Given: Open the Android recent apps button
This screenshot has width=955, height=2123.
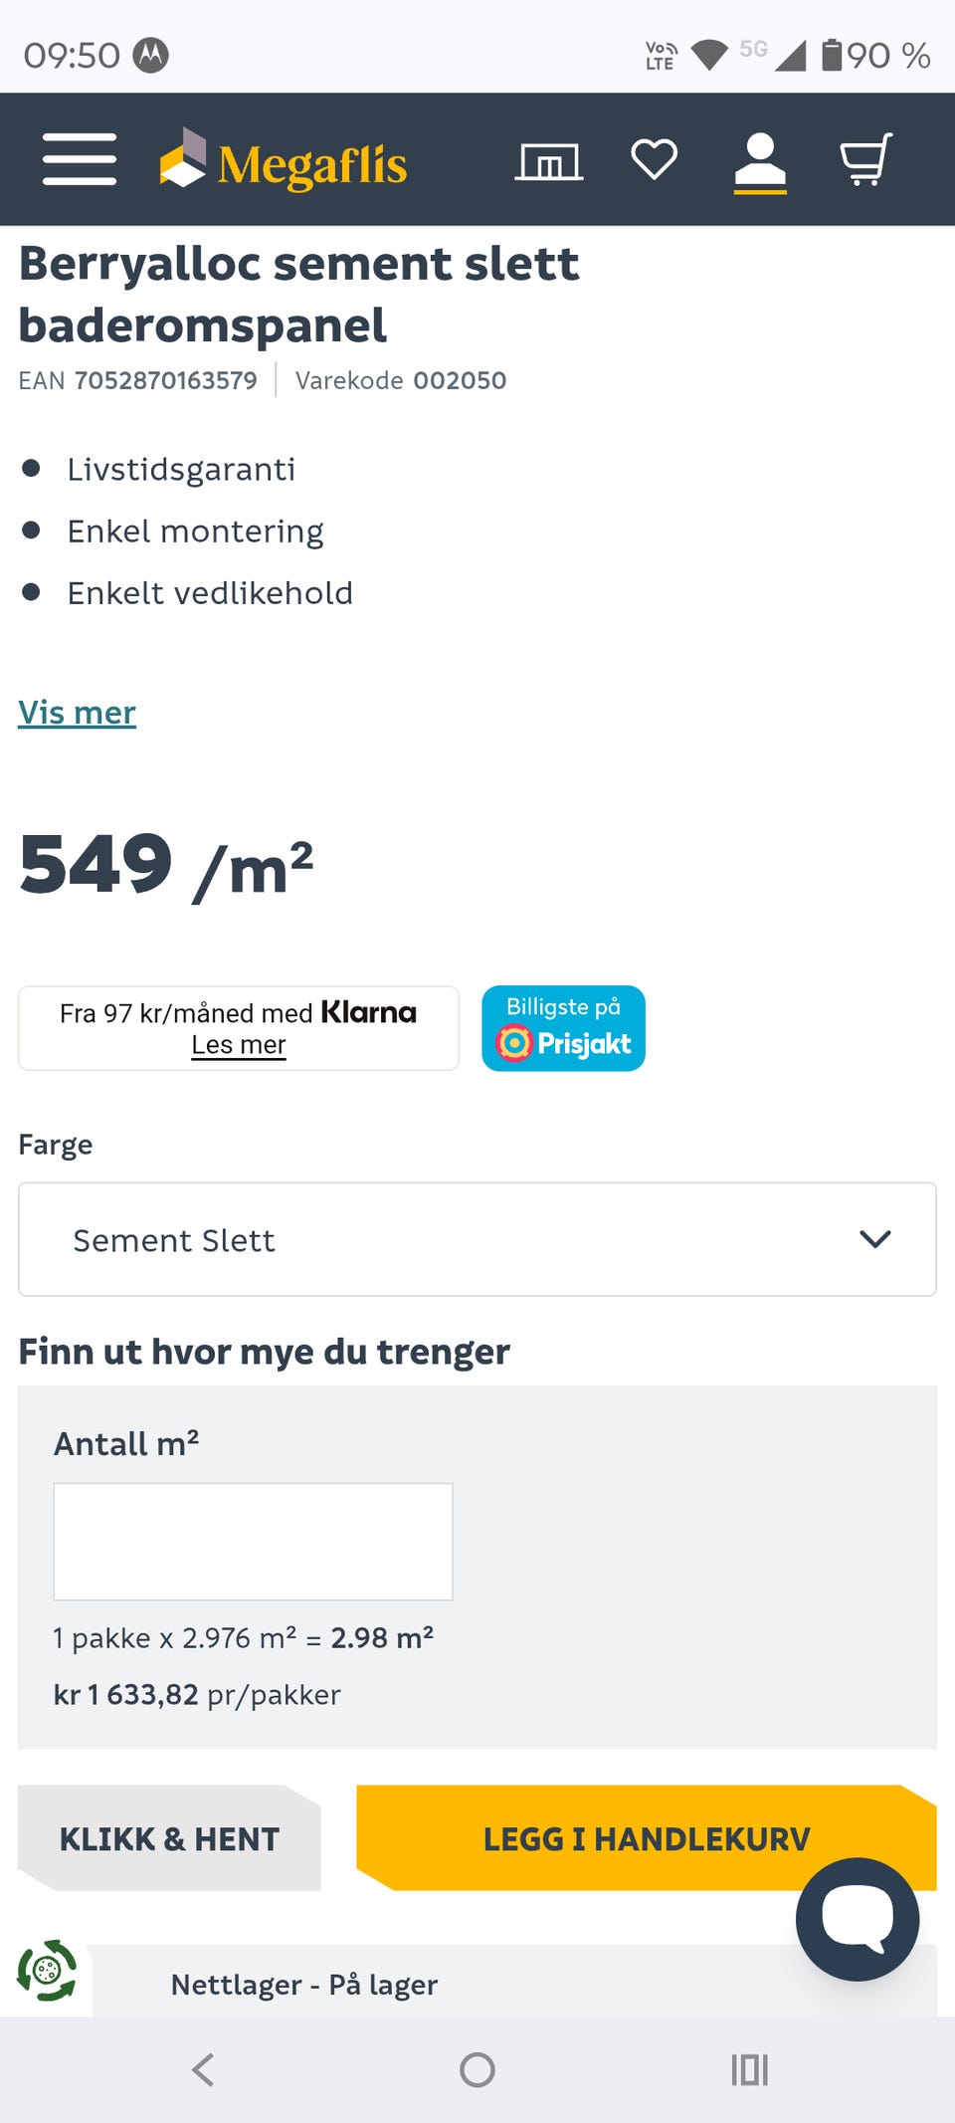Looking at the screenshot, I should pyautogui.click(x=750, y=2070).
